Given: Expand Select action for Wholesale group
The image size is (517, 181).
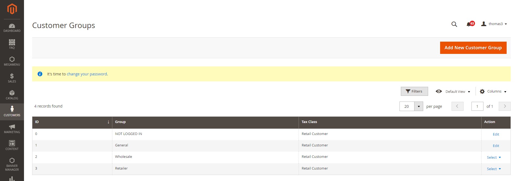Looking at the screenshot, I should click(494, 157).
